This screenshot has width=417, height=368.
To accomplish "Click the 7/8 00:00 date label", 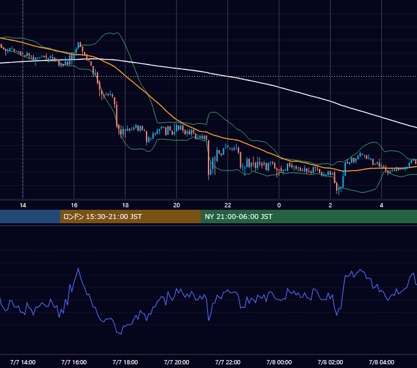I will tap(279, 362).
